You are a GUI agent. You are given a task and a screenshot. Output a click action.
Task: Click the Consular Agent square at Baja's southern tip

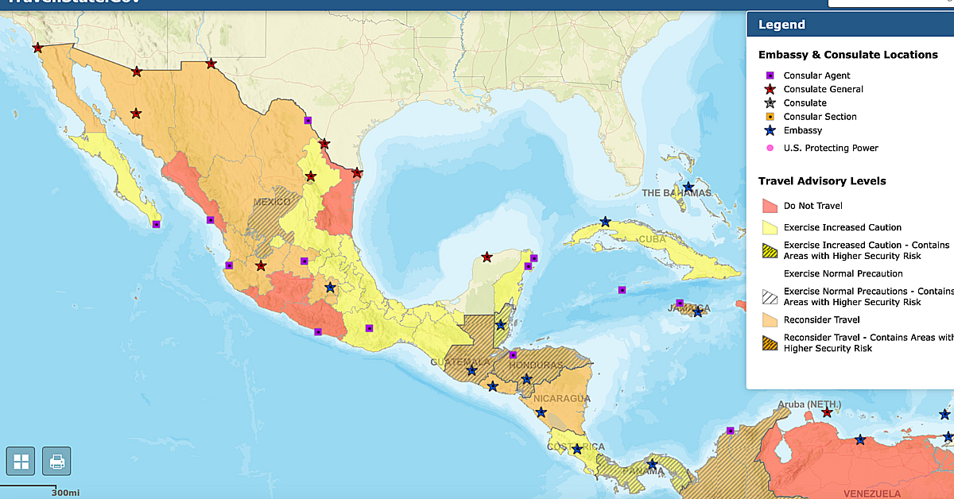click(157, 224)
